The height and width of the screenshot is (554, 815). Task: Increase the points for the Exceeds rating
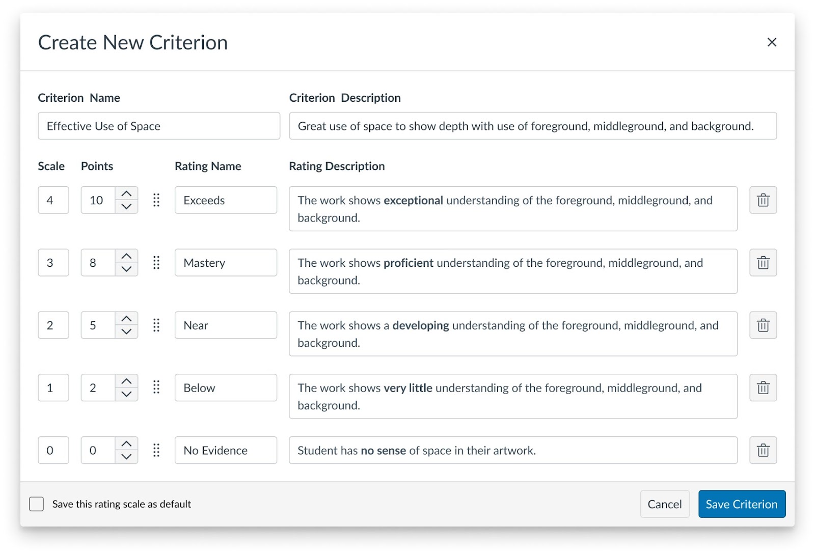[x=126, y=194]
